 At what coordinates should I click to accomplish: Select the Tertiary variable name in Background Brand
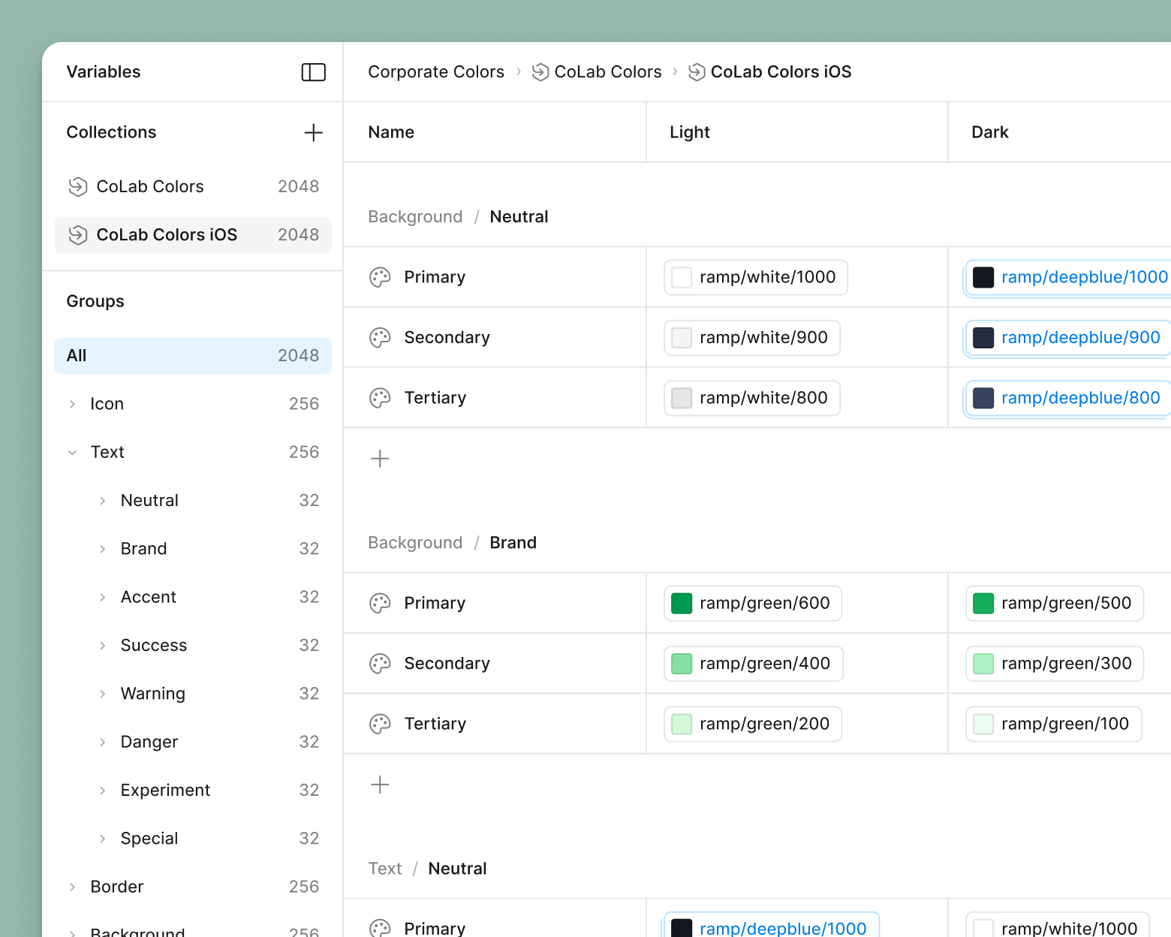(x=435, y=724)
